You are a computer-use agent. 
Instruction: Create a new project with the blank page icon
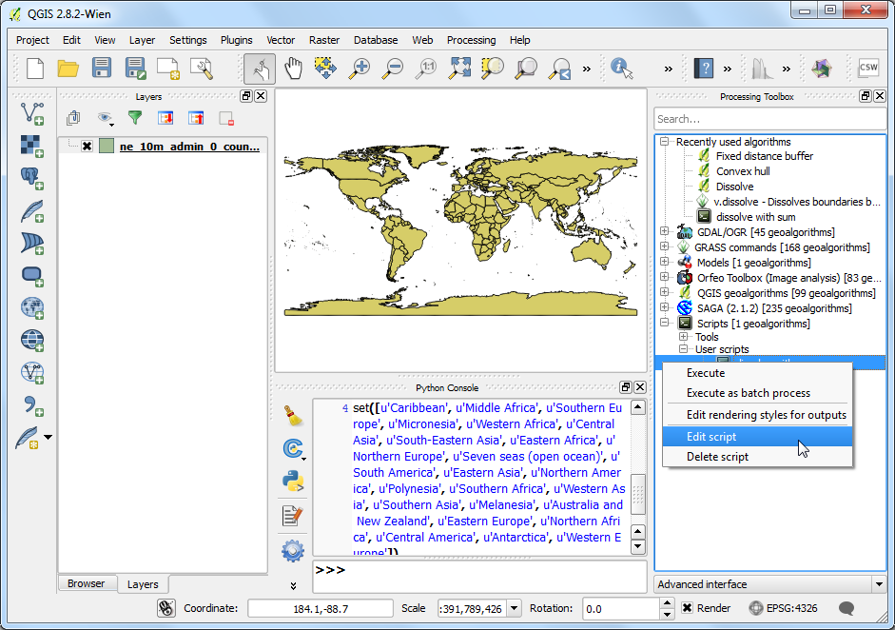[35, 69]
